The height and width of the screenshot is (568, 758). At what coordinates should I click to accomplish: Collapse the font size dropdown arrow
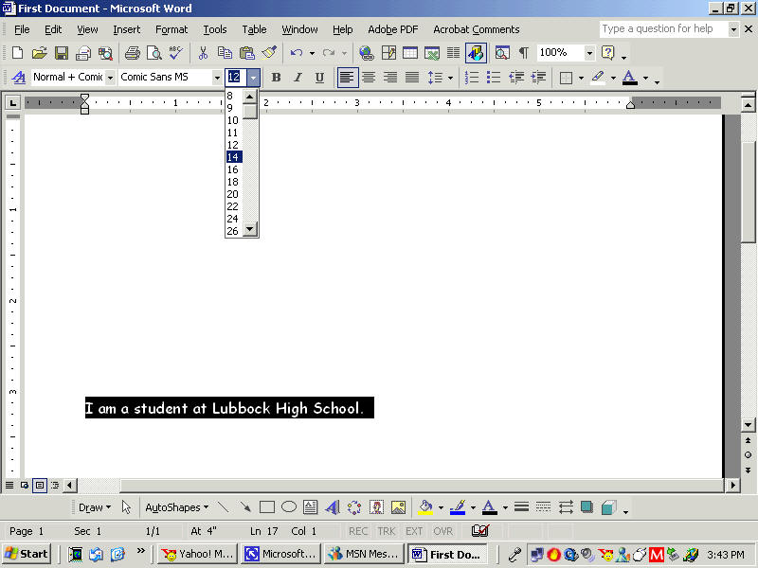tap(253, 78)
